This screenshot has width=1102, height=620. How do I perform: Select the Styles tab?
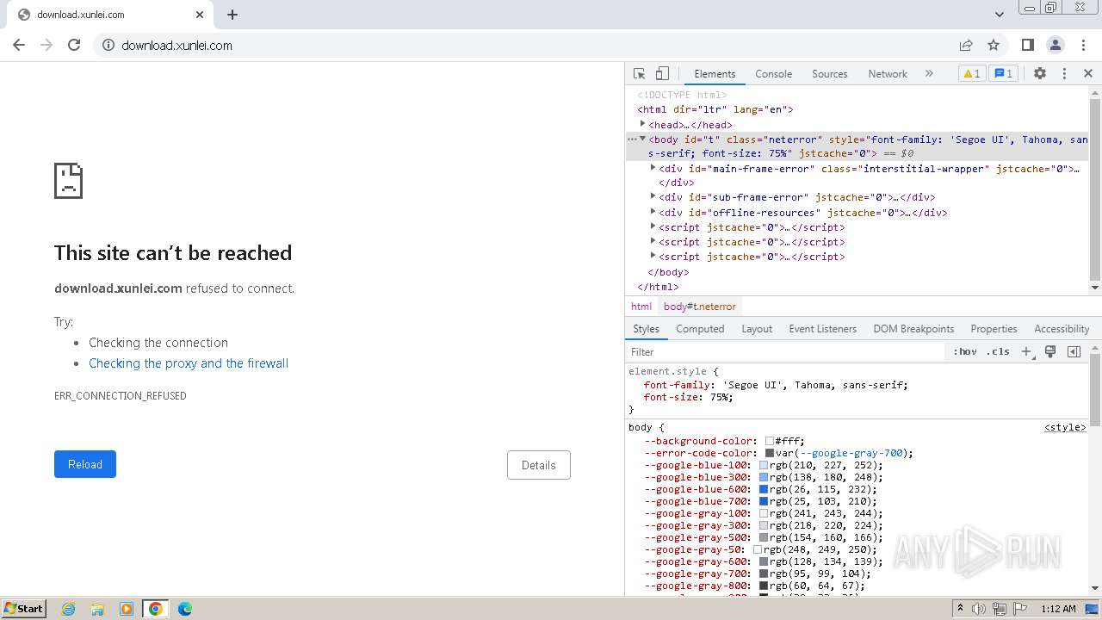tap(646, 329)
